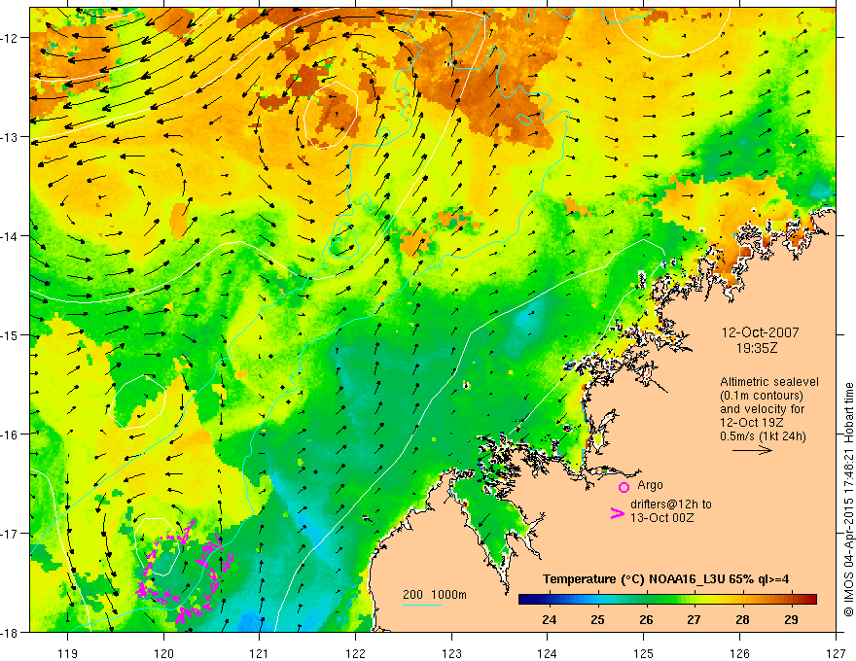Click the '12-Oct-2007' date text
The image size is (856, 661).
pos(760,332)
